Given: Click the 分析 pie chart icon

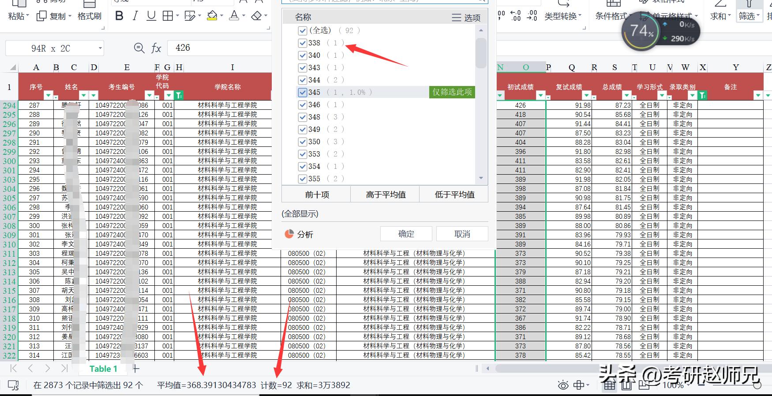Looking at the screenshot, I should pos(289,234).
